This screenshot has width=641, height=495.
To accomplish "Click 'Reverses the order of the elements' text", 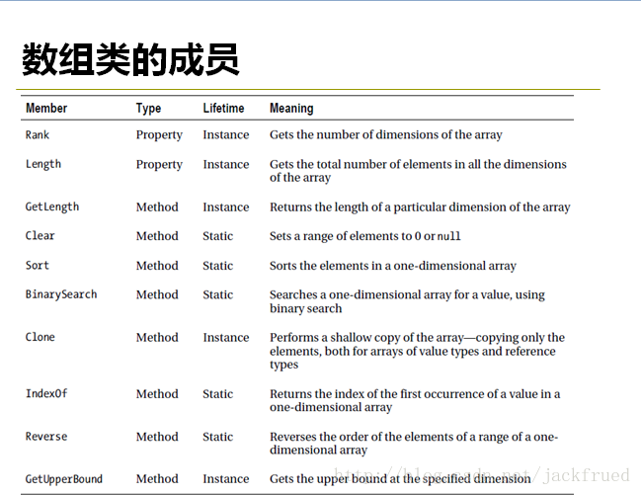I will pos(414,443).
